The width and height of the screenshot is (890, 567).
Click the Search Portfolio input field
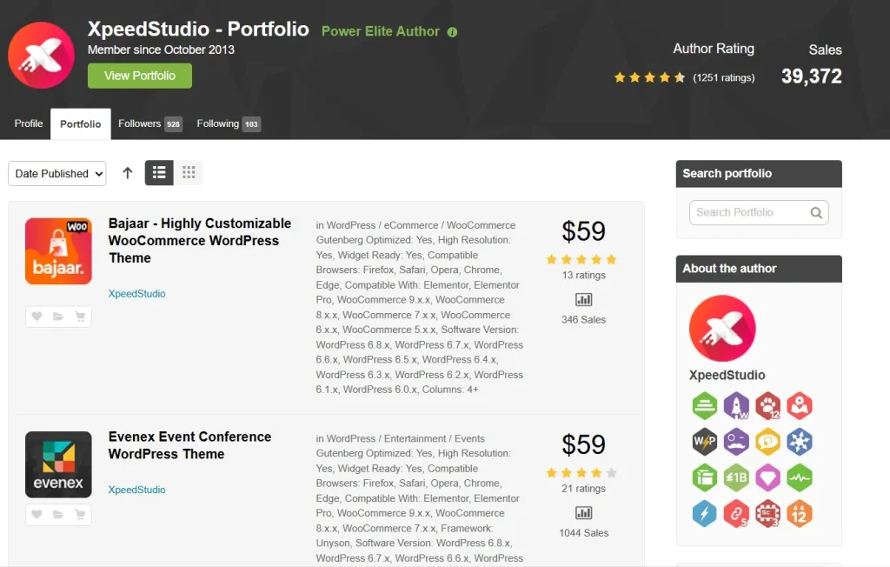click(x=747, y=212)
